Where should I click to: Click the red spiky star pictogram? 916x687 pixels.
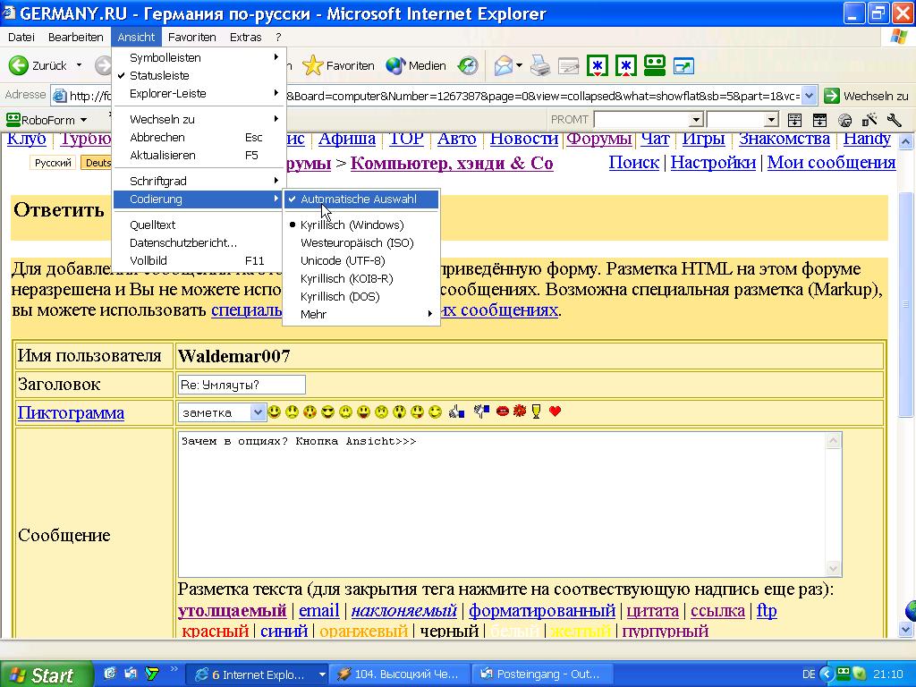tap(520, 411)
